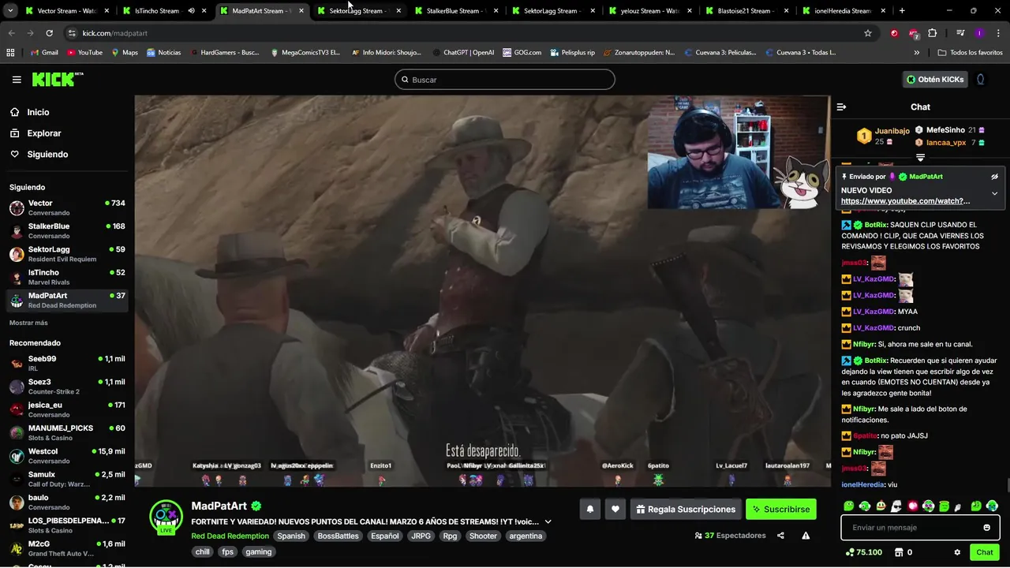Image resolution: width=1010 pixels, height=568 pixels.
Task: Click the BossBattles tag
Action: point(338,536)
